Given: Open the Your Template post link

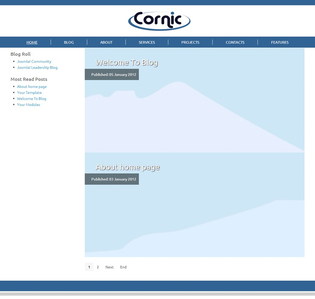Looking at the screenshot, I should [x=29, y=93].
